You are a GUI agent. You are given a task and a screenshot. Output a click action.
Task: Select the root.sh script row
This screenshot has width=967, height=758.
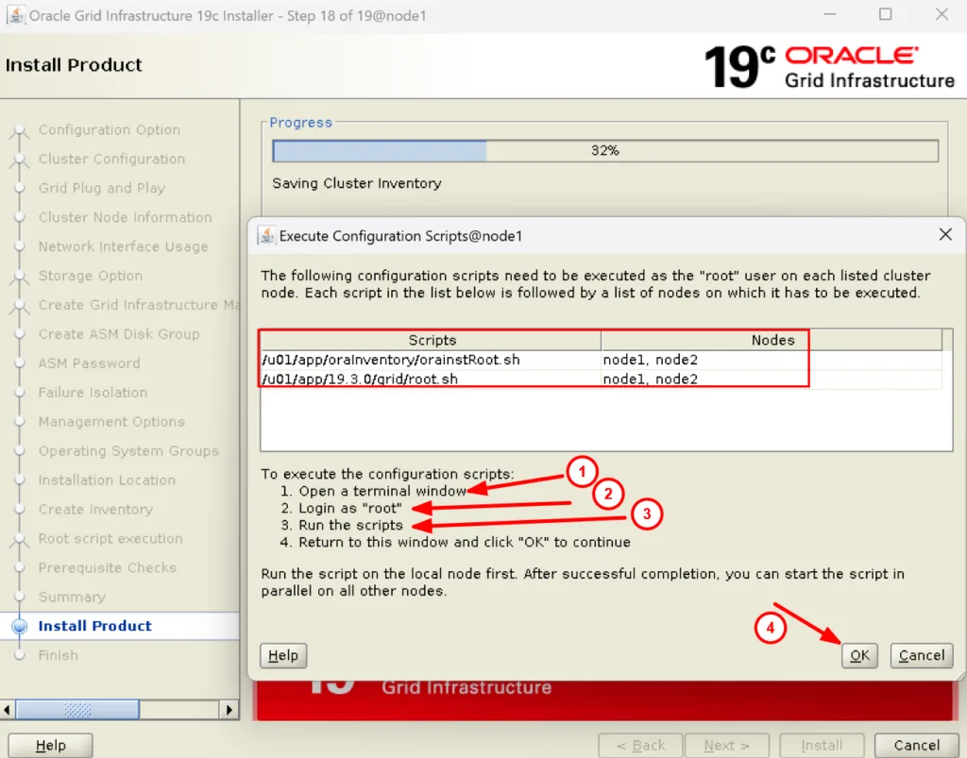(x=431, y=379)
